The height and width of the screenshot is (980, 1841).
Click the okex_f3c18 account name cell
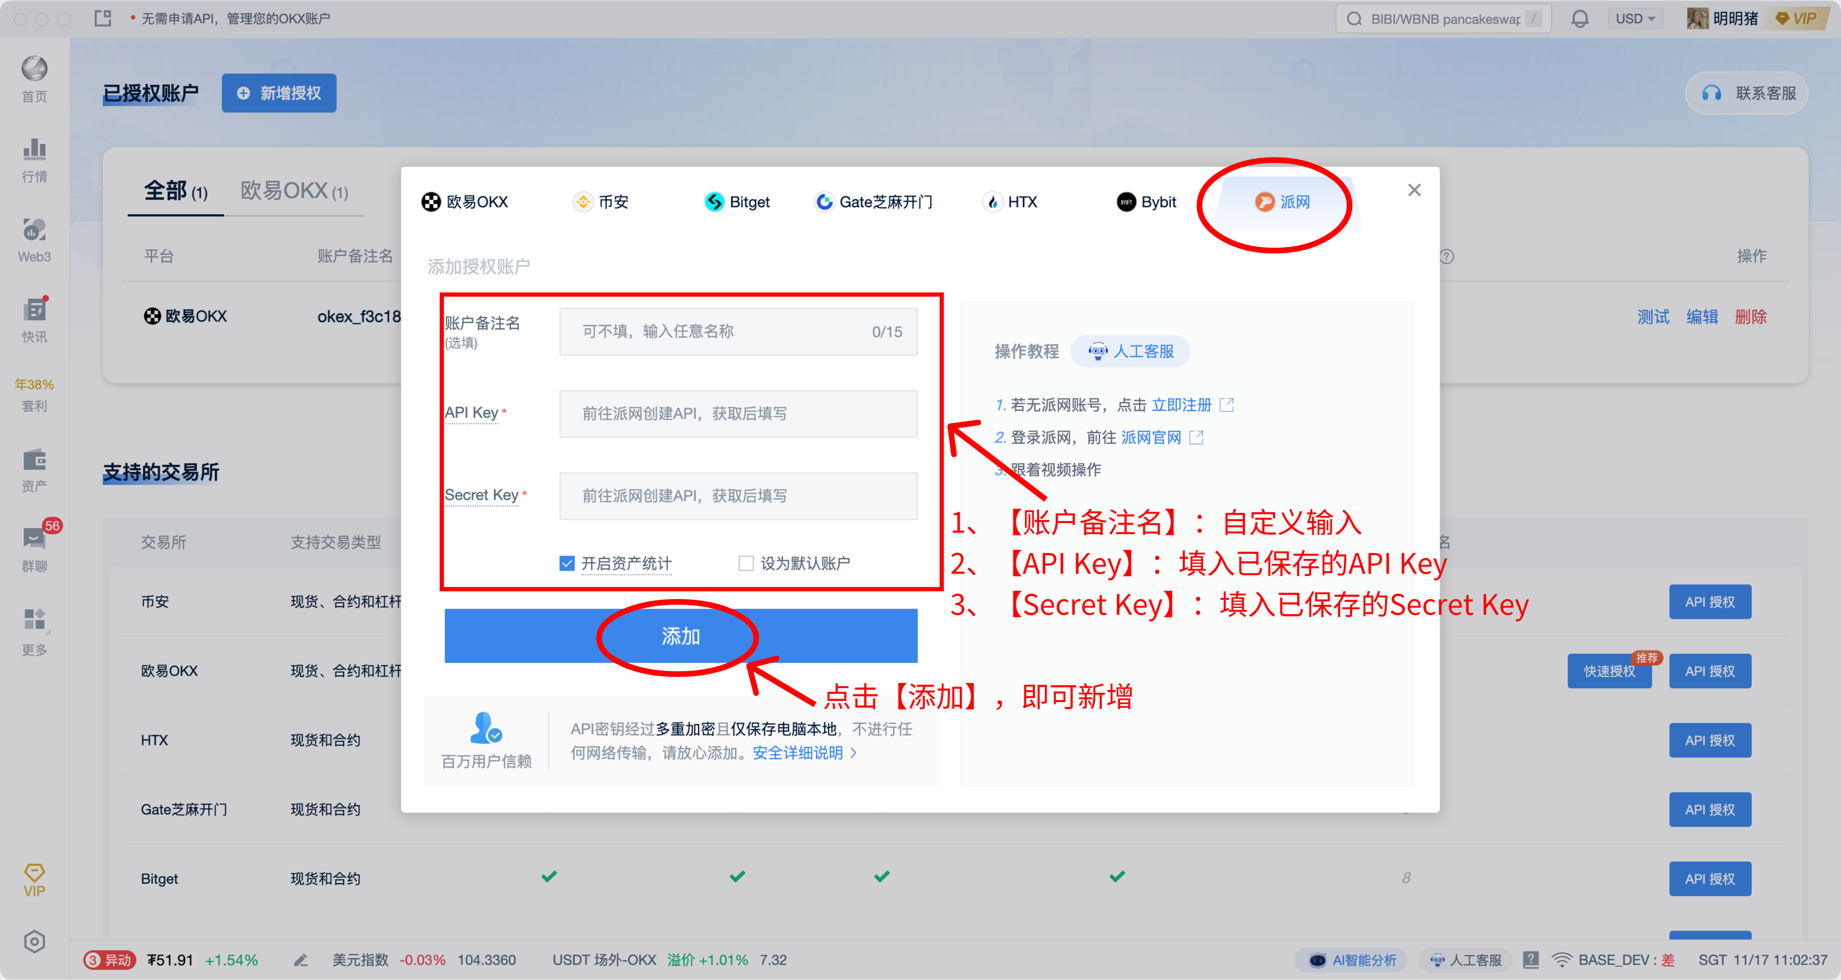360,317
